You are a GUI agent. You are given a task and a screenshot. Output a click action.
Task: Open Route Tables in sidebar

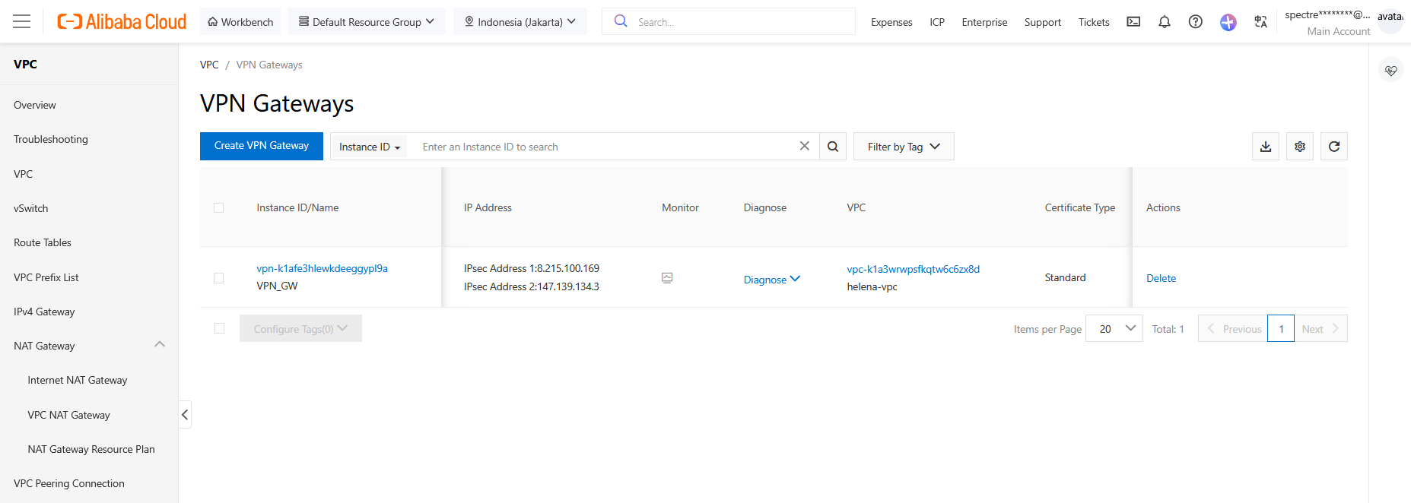click(x=43, y=242)
